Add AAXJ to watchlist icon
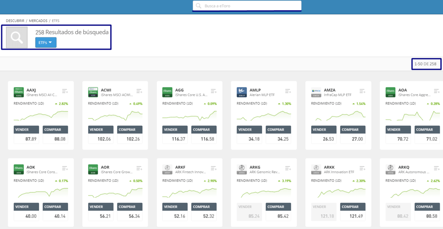Image resolution: width=443 pixels, height=229 pixels. [65, 91]
